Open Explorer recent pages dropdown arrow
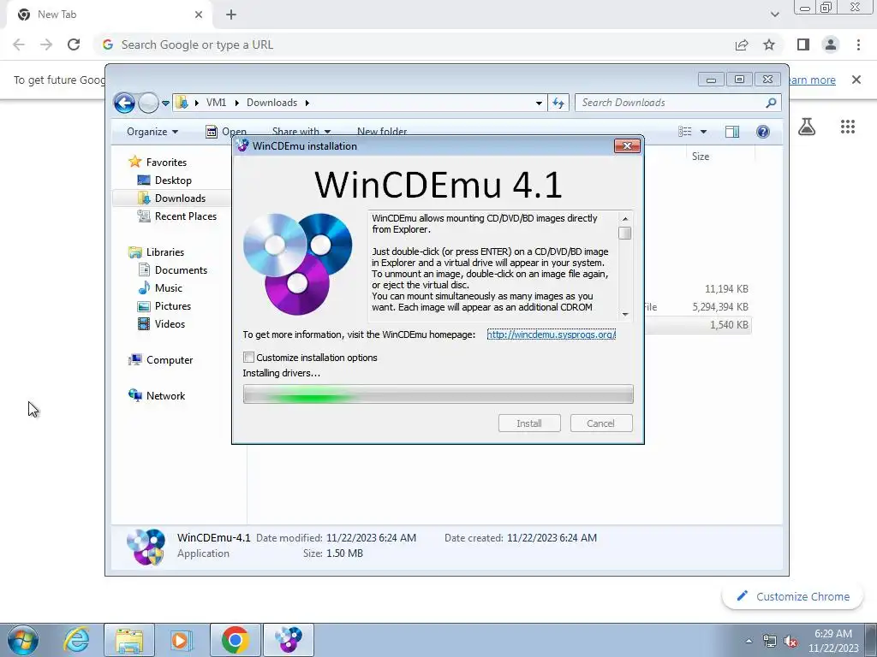This screenshot has width=877, height=657. click(165, 104)
